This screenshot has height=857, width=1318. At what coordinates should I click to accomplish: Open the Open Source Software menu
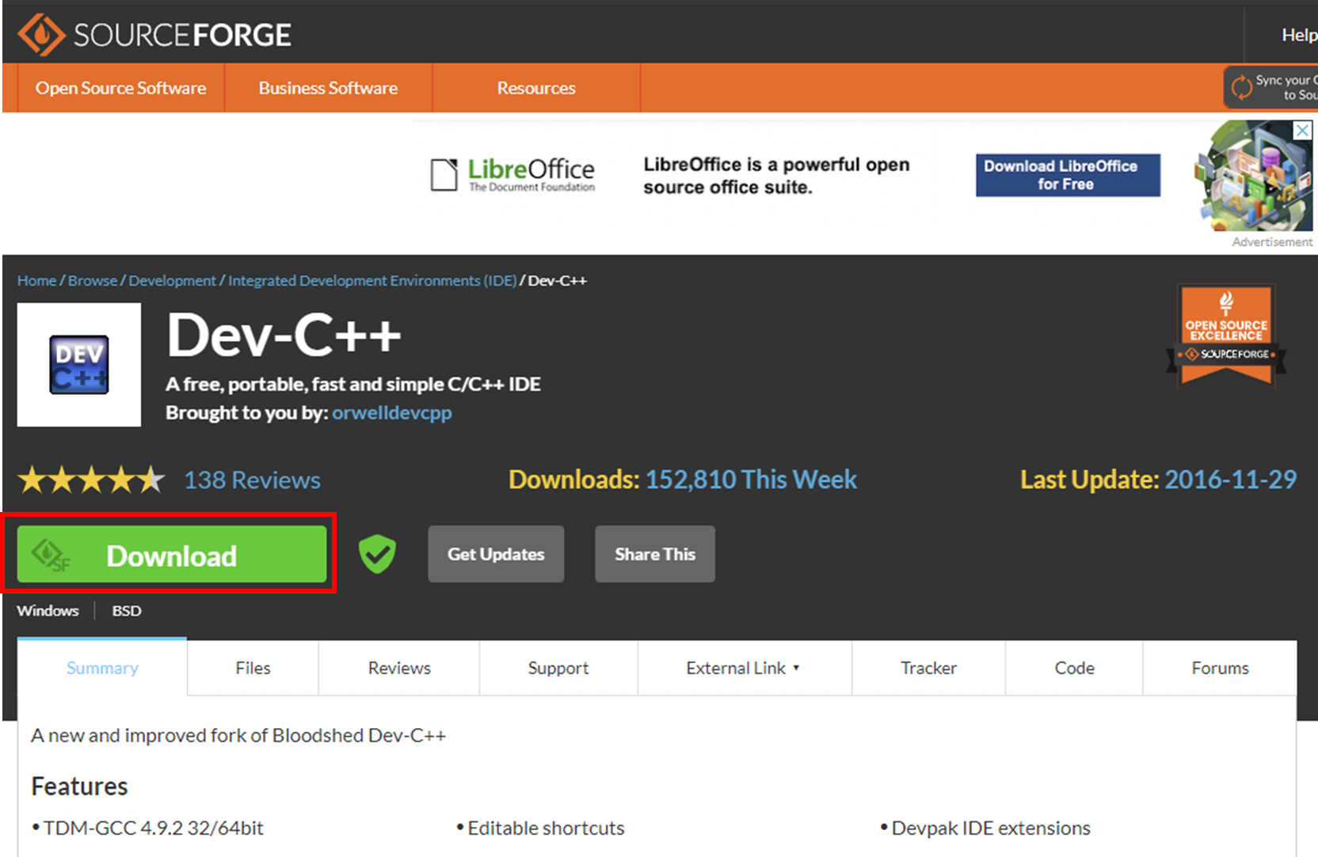click(x=120, y=88)
